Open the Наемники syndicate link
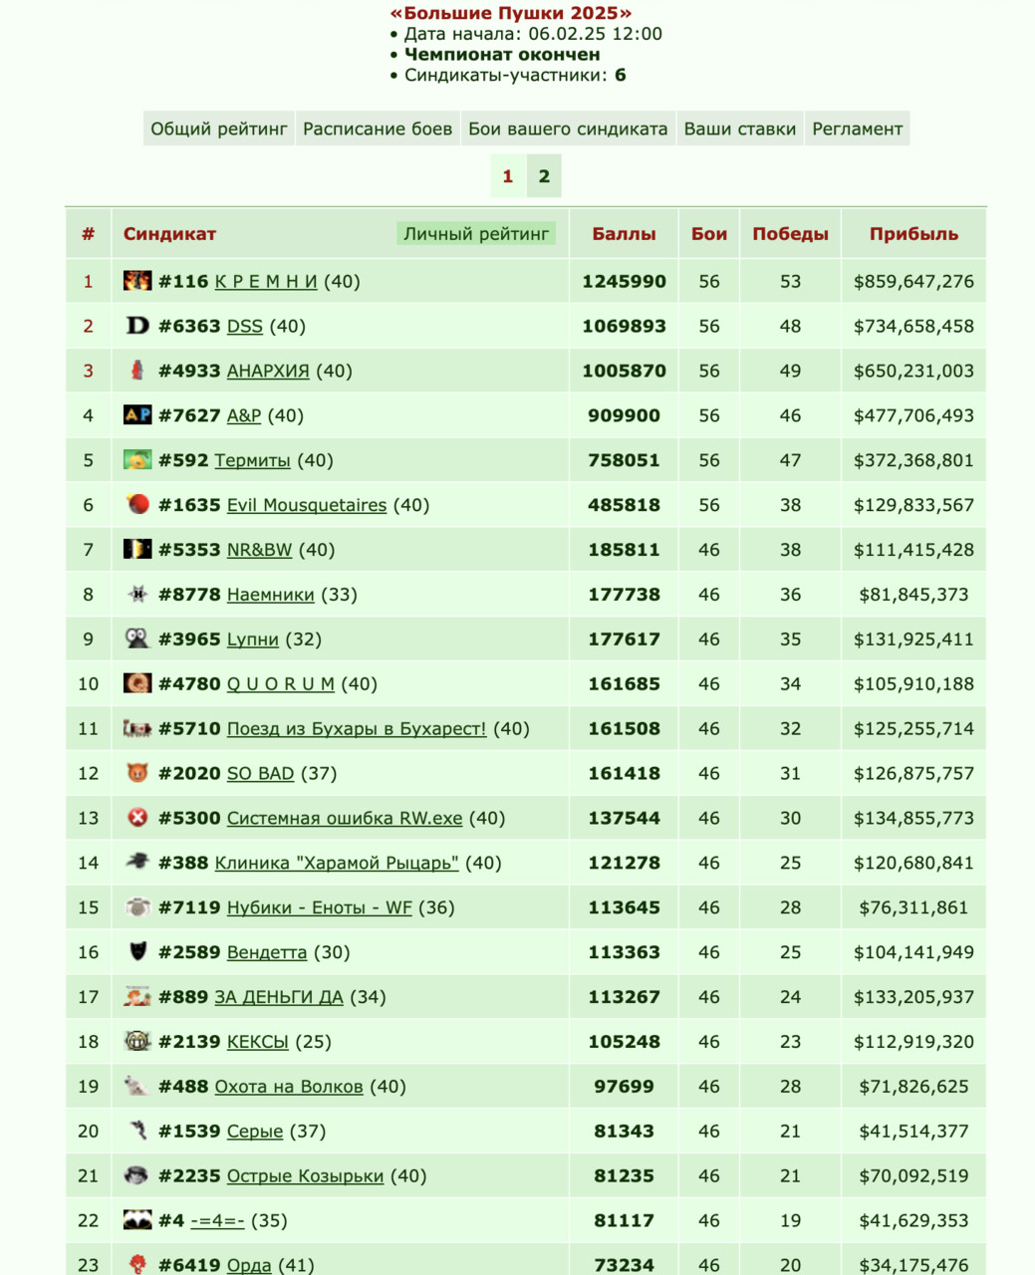The width and height of the screenshot is (1035, 1275). click(271, 595)
